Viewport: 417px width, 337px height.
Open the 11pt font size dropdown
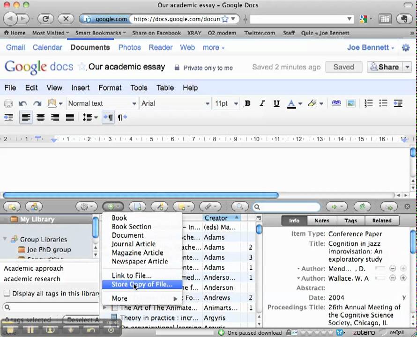click(226, 103)
